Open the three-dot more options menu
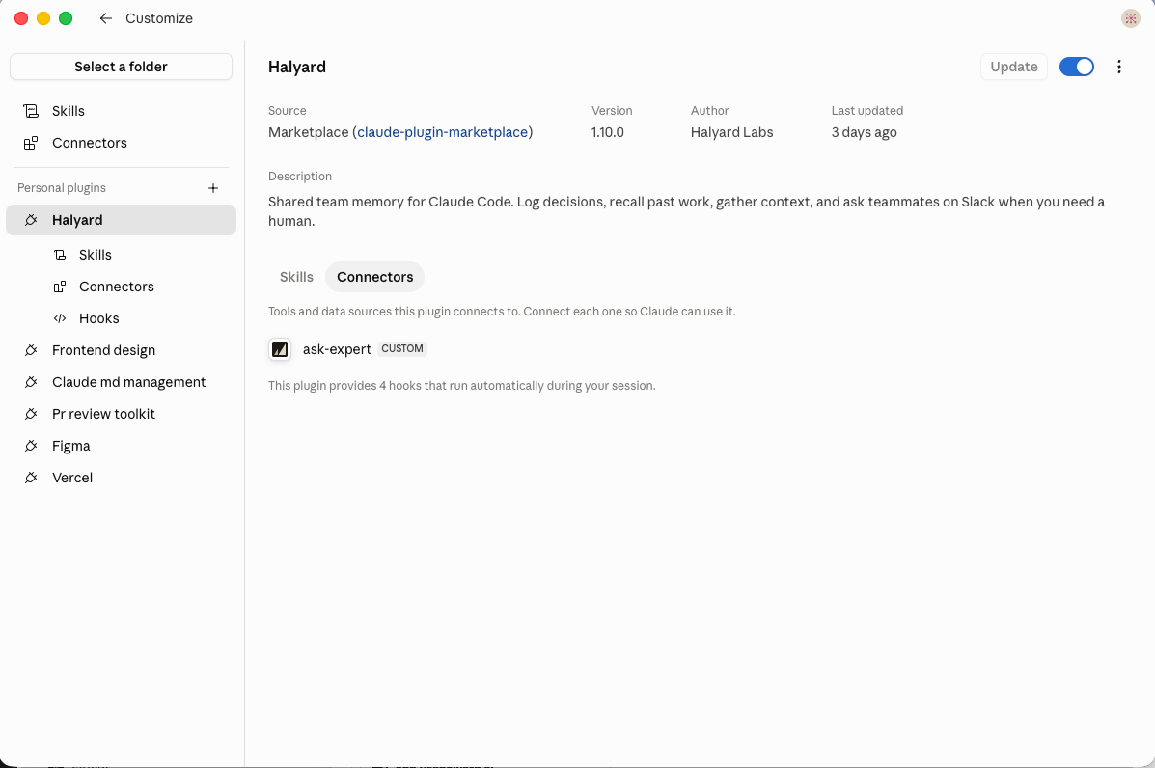Screen dimensions: 1155x768 point(1119,67)
